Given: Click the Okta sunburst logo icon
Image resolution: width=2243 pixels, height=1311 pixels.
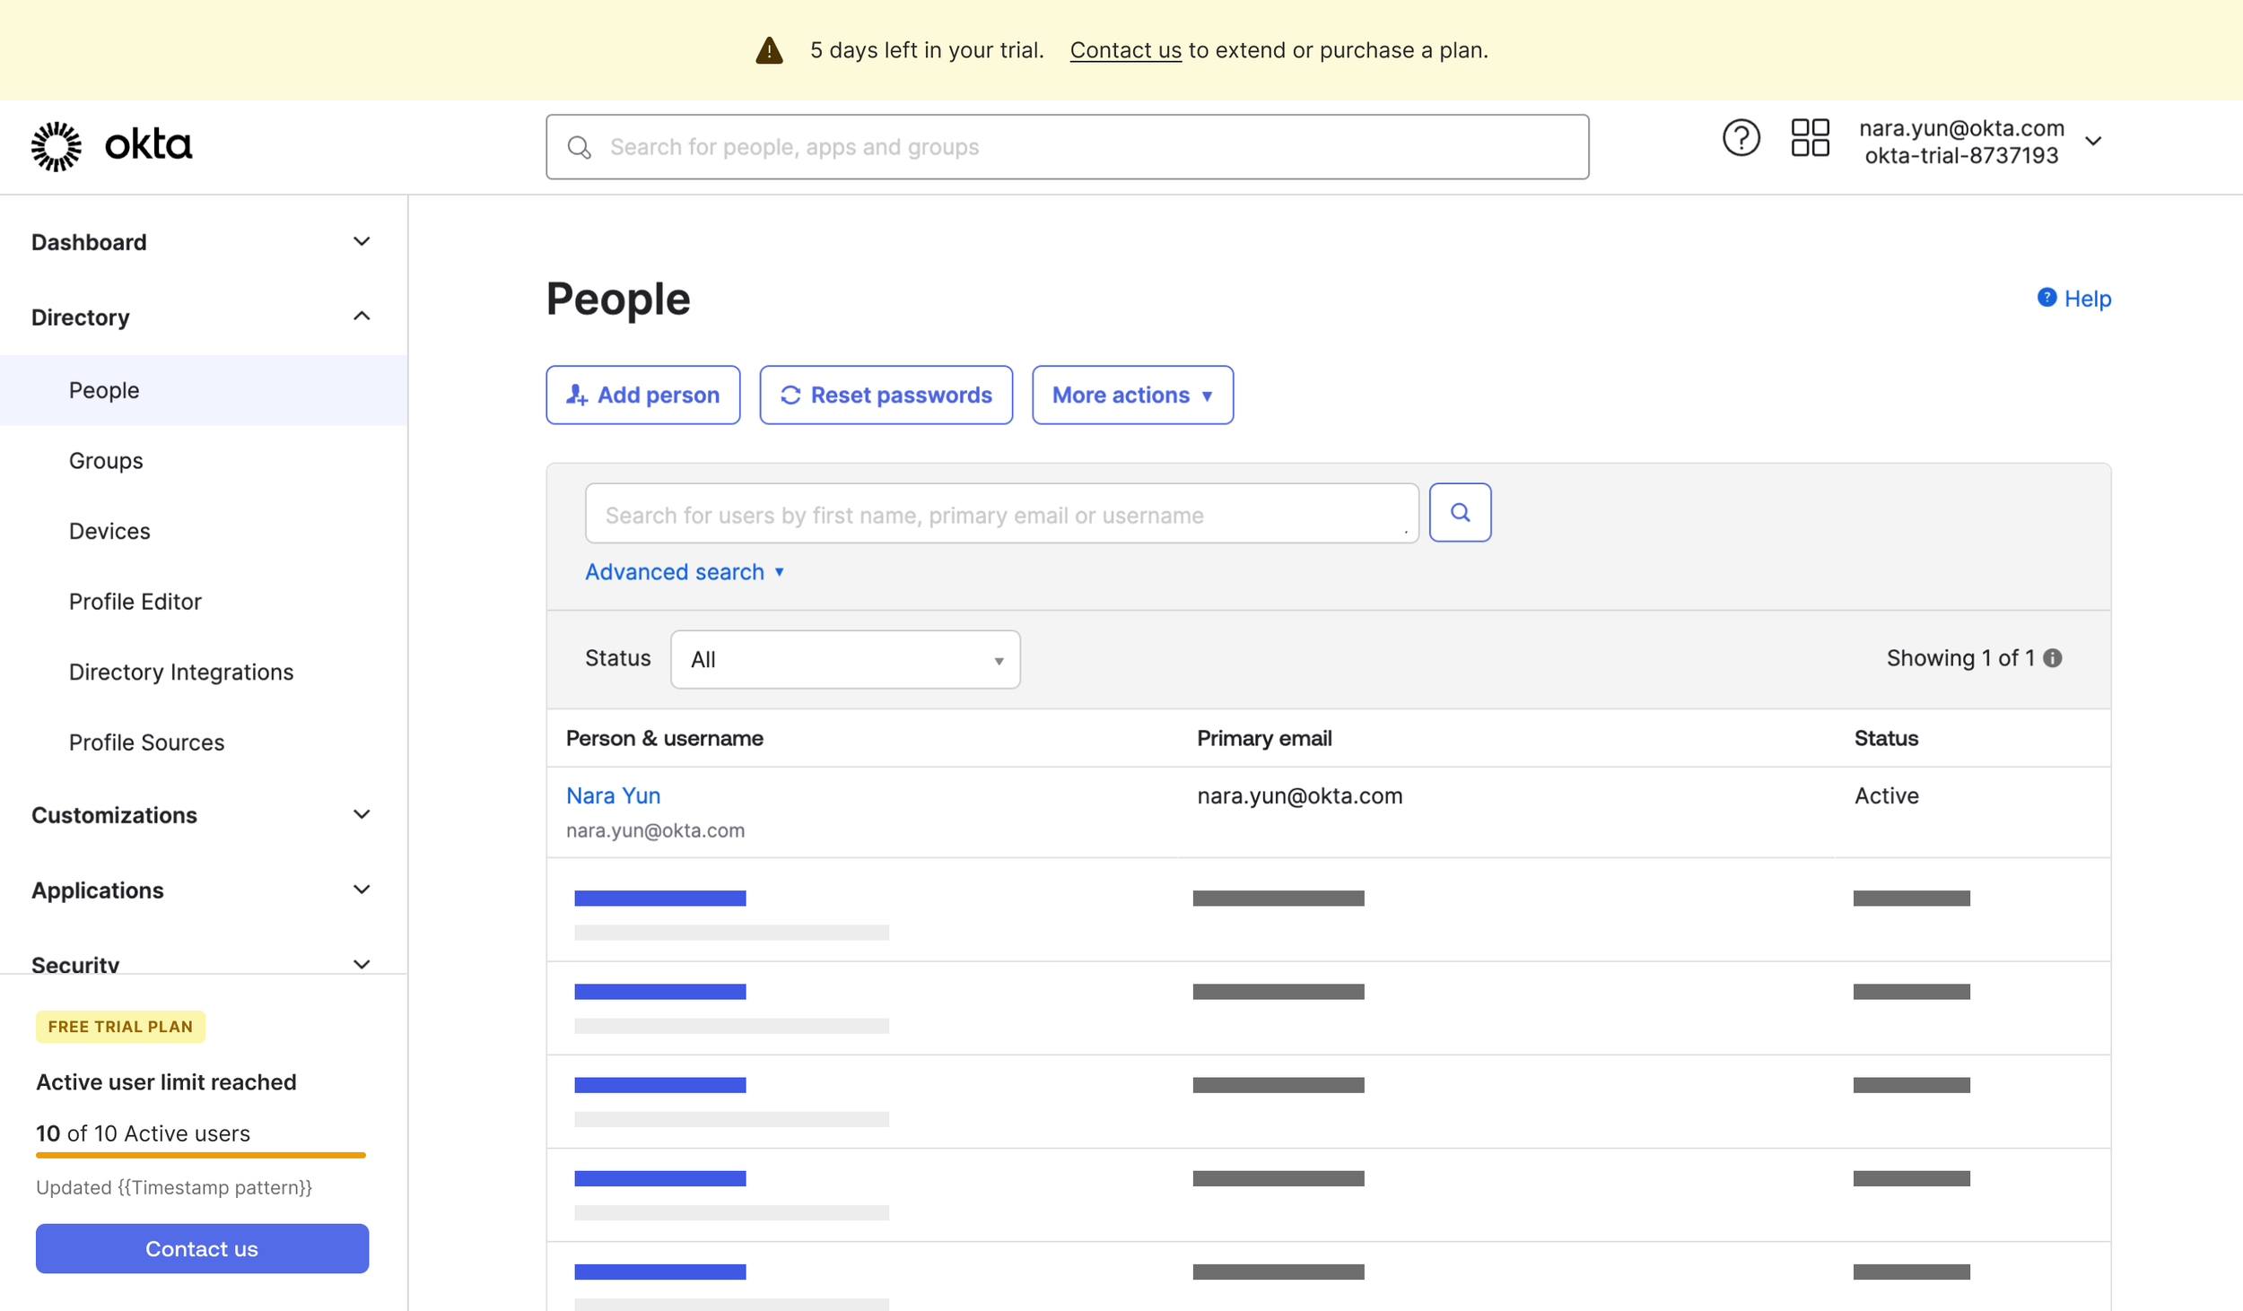Looking at the screenshot, I should pos(57,146).
